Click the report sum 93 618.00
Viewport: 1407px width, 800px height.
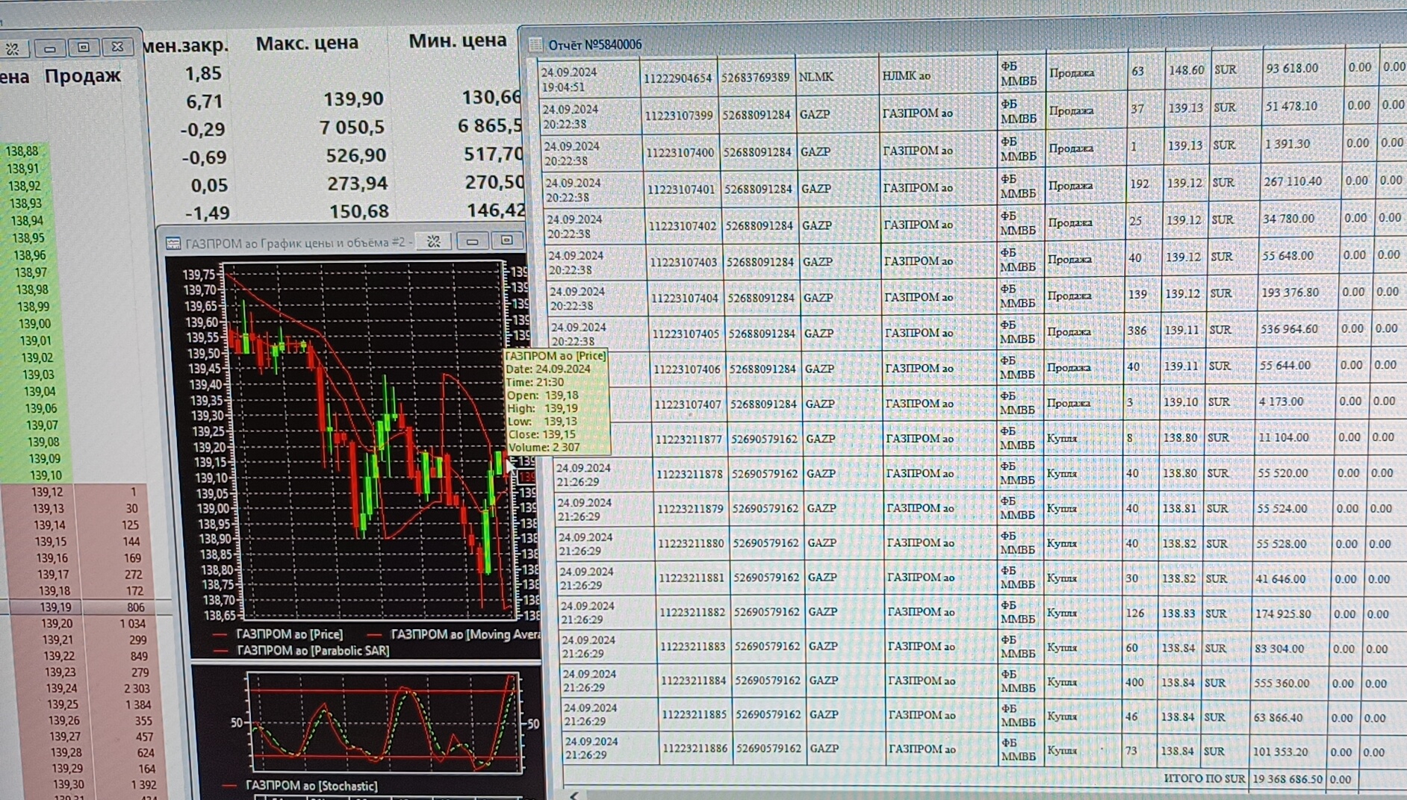(x=1292, y=69)
